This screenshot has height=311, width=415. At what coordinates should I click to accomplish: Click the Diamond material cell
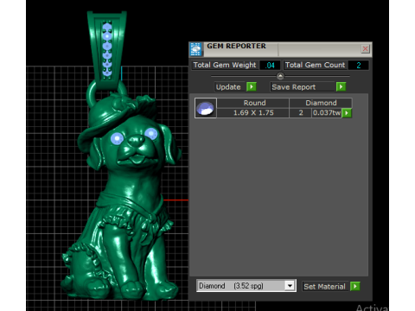(x=321, y=103)
